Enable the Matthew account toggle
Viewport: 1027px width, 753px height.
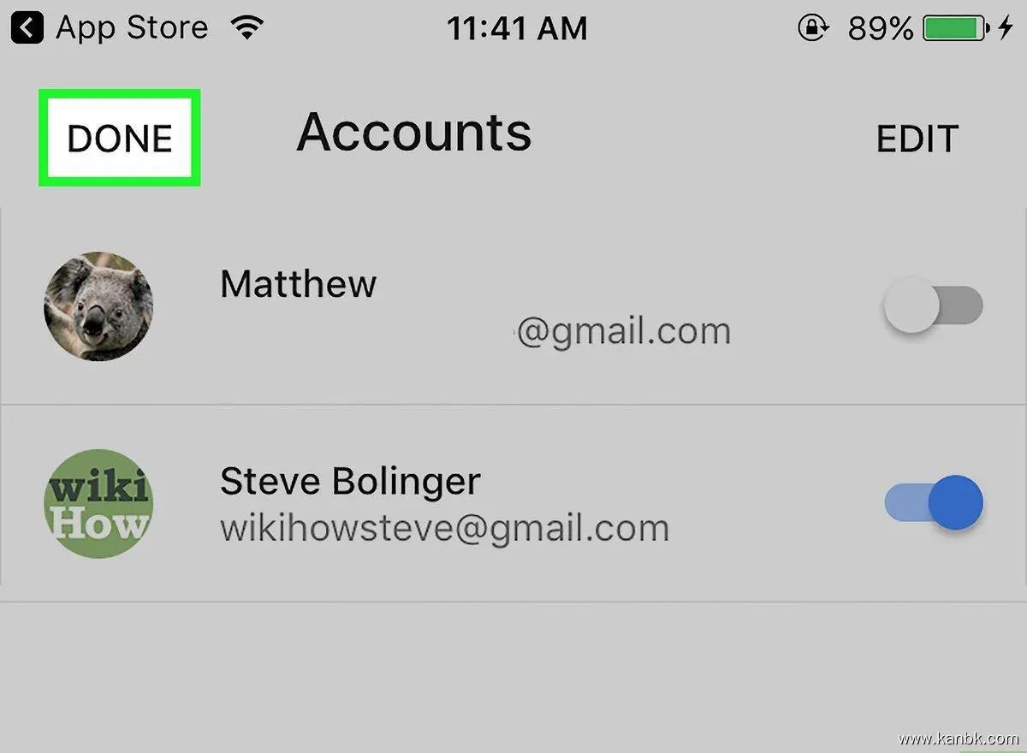(933, 305)
